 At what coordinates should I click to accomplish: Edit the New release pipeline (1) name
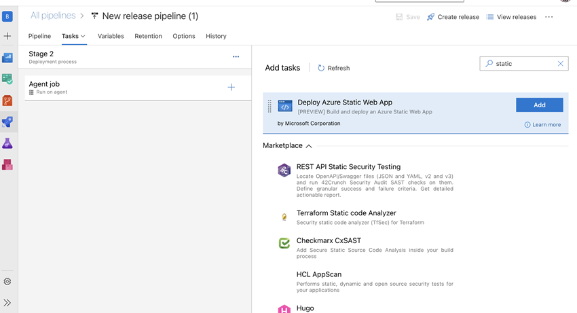(150, 16)
